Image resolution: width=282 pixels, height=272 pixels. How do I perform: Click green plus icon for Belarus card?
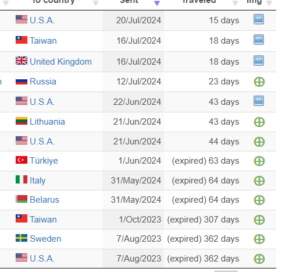pyautogui.click(x=259, y=200)
